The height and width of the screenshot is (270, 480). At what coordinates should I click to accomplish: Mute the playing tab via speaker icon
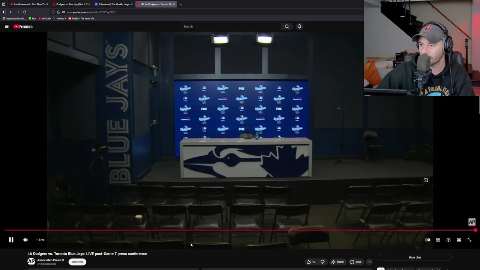(142, 4)
